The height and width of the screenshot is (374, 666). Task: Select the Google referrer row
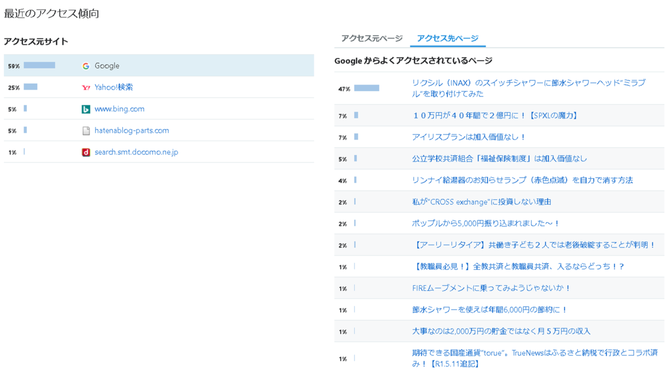coord(159,65)
